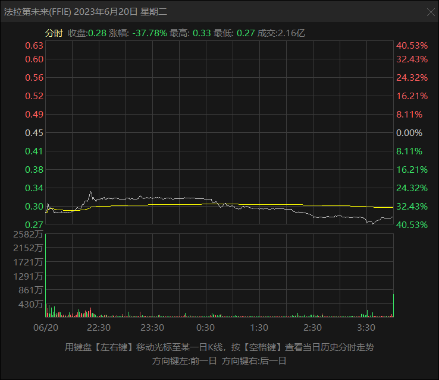Image resolution: width=439 pixels, height=380 pixels.
Task: Click the 0.38 price axis label
Action: pos(34,170)
